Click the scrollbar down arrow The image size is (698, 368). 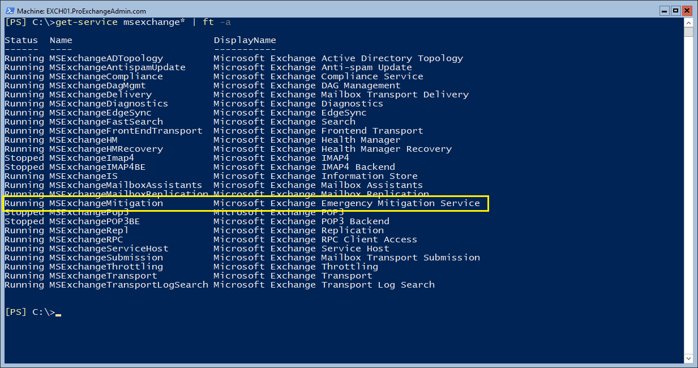coord(688,358)
